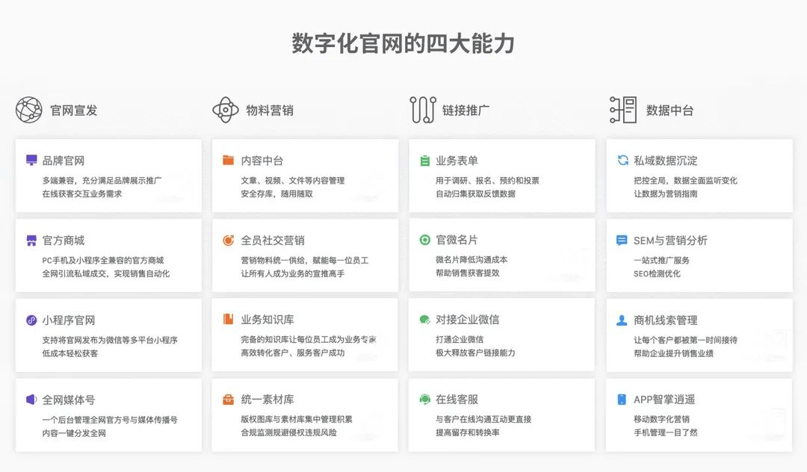Screen dimensions: 807x472
Task: Click the target icon for 全员社交营销
Action: tap(228, 240)
